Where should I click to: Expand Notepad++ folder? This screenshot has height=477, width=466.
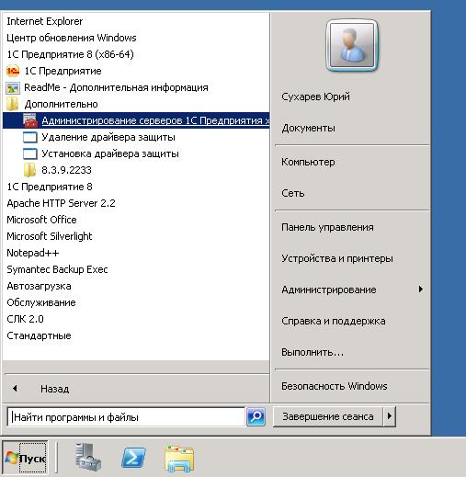(x=33, y=253)
